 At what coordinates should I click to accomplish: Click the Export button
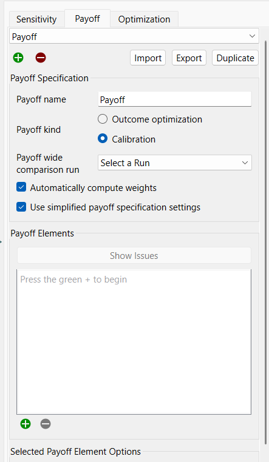(189, 58)
